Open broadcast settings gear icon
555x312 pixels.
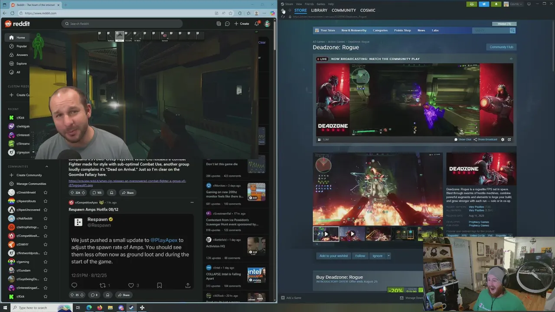503,140
